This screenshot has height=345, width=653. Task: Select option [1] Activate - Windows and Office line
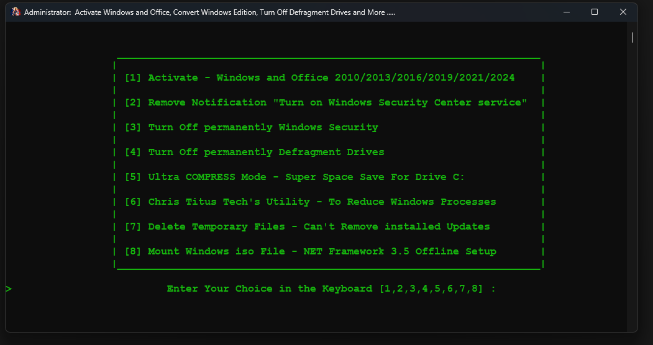pos(320,78)
